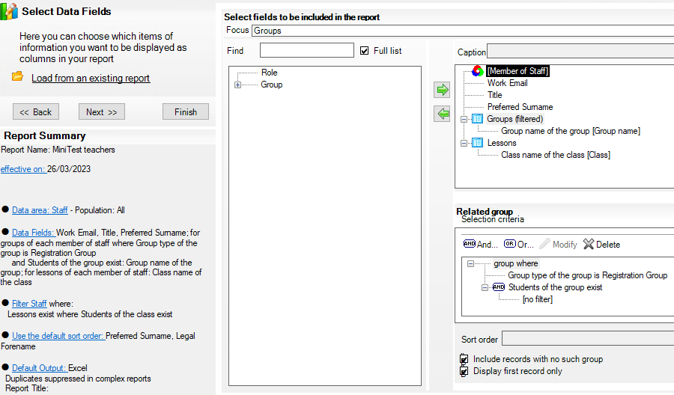
Task: Click the Lessons table icon
Action: pyautogui.click(x=477, y=143)
